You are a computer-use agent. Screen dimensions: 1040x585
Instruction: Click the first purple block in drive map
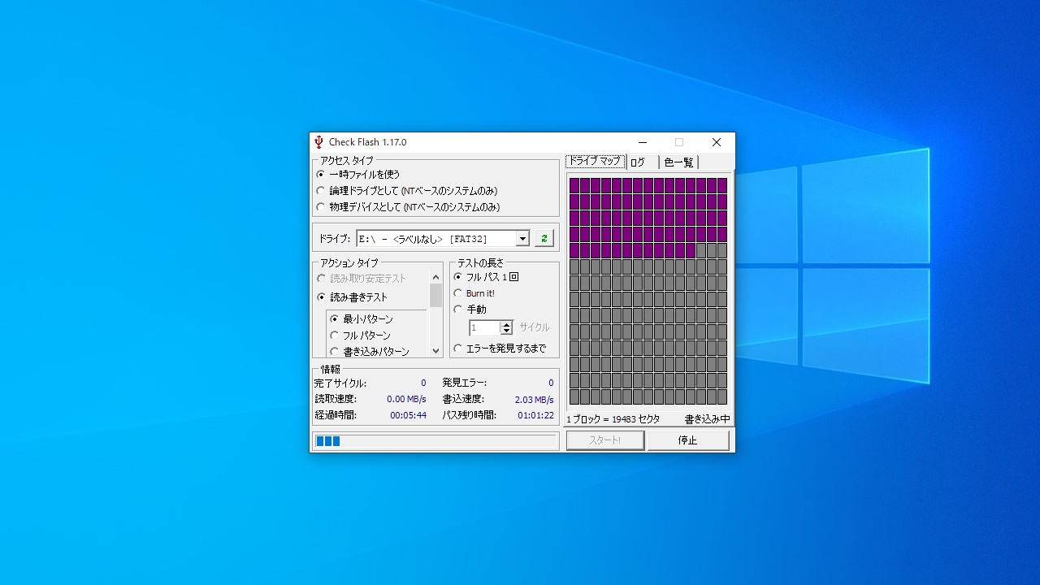(x=574, y=185)
